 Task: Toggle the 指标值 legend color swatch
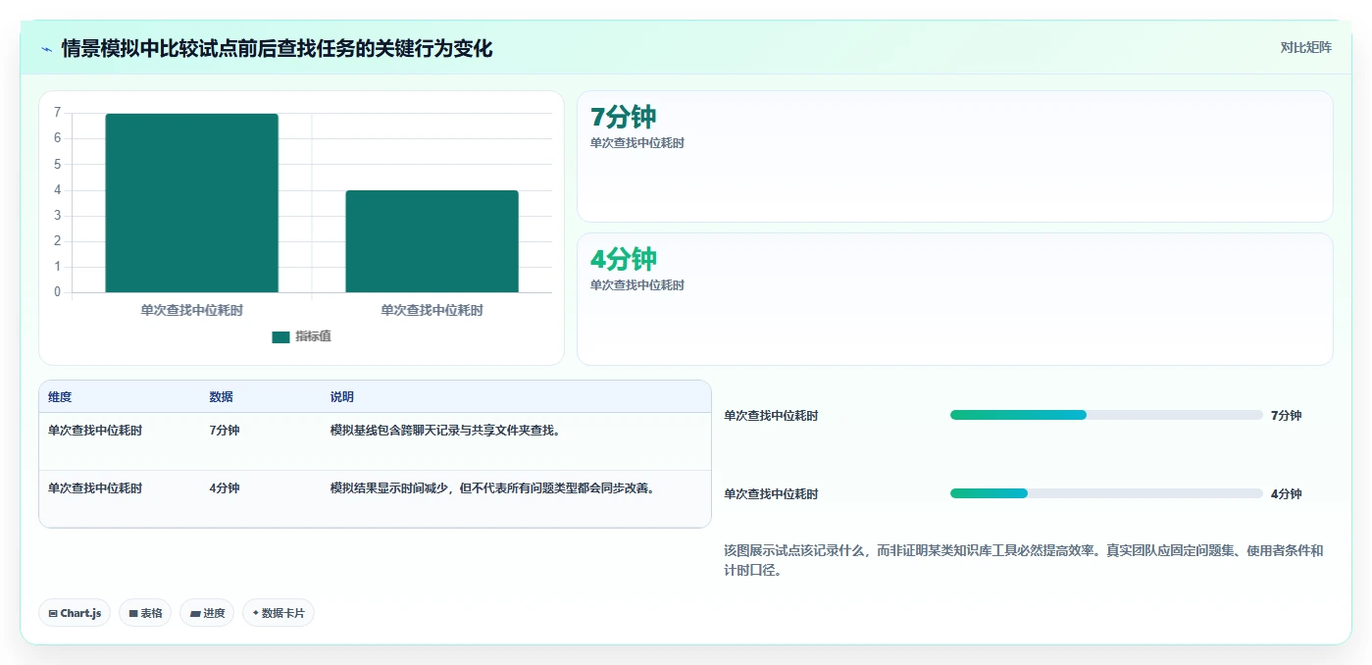coord(280,336)
